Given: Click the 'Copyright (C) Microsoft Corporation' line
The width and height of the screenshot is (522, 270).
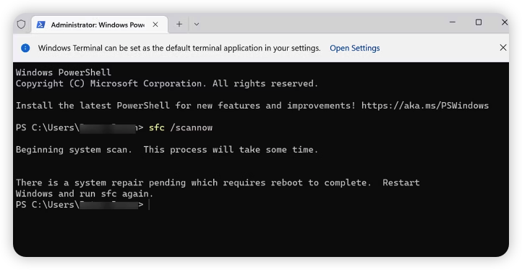Looking at the screenshot, I should 167,84.
